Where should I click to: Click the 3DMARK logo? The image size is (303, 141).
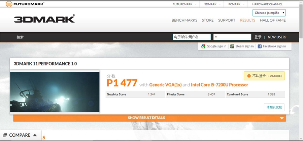coord(44,19)
